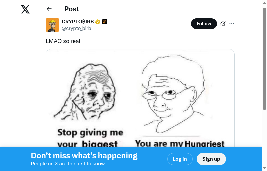Click the "LMAO so real" post text

click(63, 41)
